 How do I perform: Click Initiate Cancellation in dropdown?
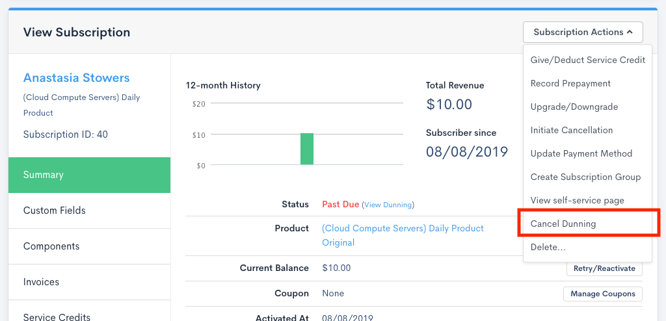[571, 130]
